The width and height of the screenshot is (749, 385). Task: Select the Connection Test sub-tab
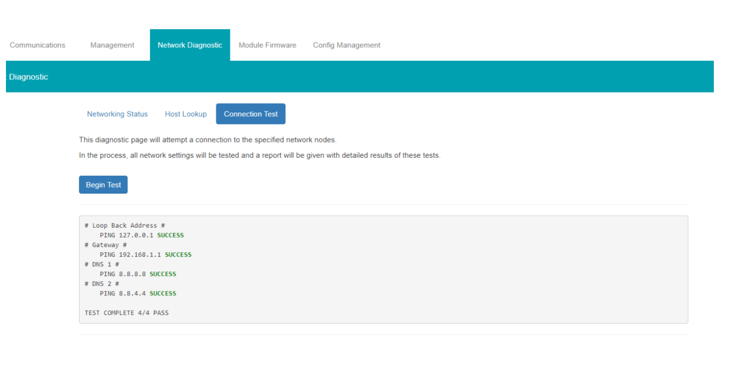coord(250,114)
